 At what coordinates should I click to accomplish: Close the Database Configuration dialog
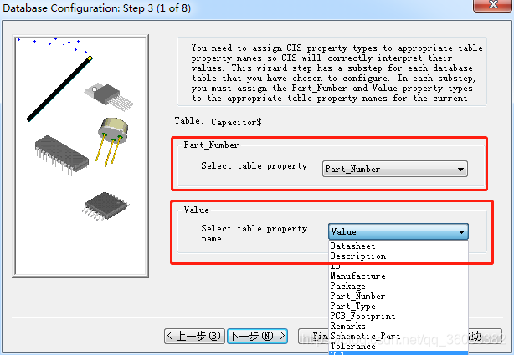coord(493,5)
